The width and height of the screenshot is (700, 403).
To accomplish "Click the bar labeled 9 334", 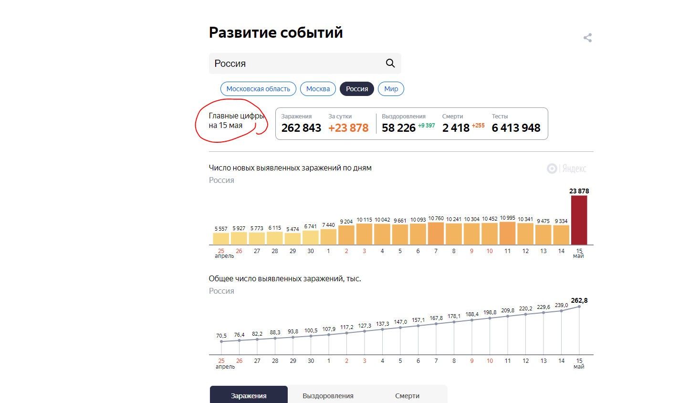I will click(561, 235).
